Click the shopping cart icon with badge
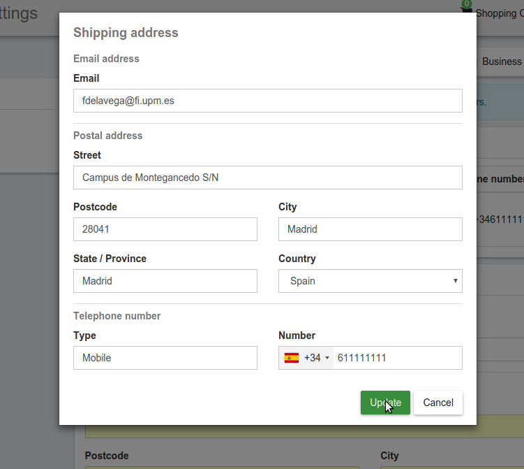Image resolution: width=524 pixels, height=469 pixels. point(466,8)
